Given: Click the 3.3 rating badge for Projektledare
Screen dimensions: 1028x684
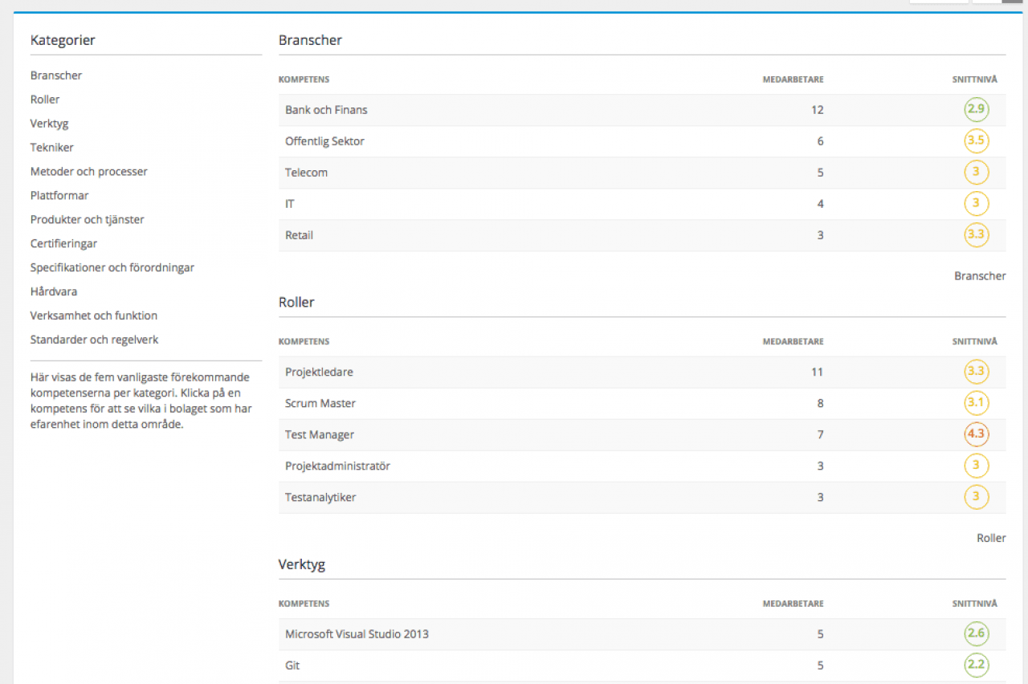Looking at the screenshot, I should click(976, 372).
